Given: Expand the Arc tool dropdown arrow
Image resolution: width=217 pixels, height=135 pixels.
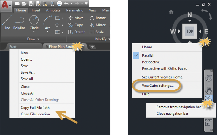Looking at the screenshot, I should click(x=47, y=32).
